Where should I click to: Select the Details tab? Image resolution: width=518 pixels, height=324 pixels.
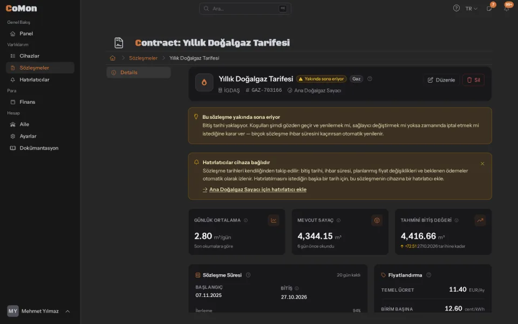click(139, 72)
